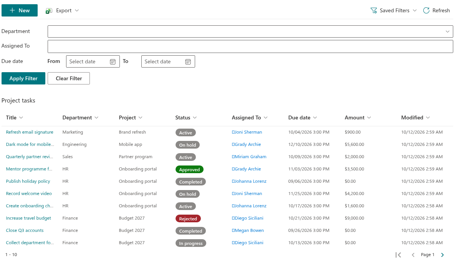Viewport: 459px width, 263px height.
Task: Click the Megan Bowen user link
Action: [x=248, y=230]
